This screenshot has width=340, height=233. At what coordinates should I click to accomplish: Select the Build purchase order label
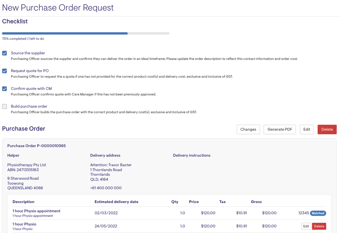(x=29, y=106)
